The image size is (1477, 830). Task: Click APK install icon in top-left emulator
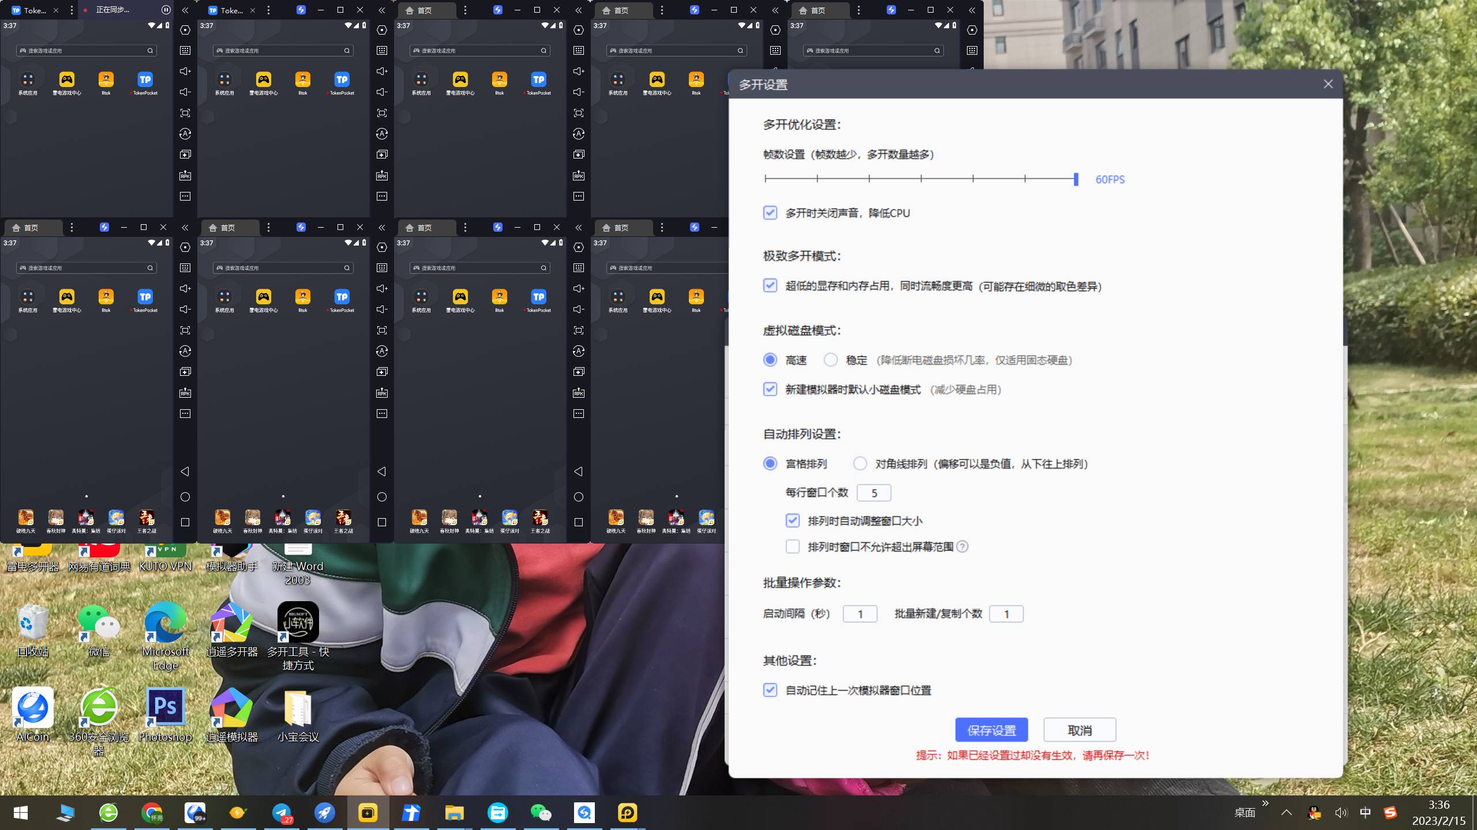185,175
